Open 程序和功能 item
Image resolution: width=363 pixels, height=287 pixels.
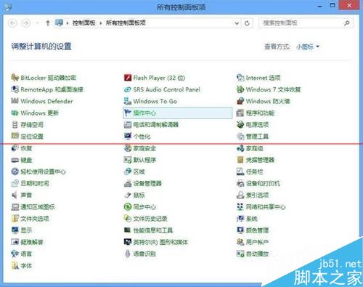click(x=256, y=113)
